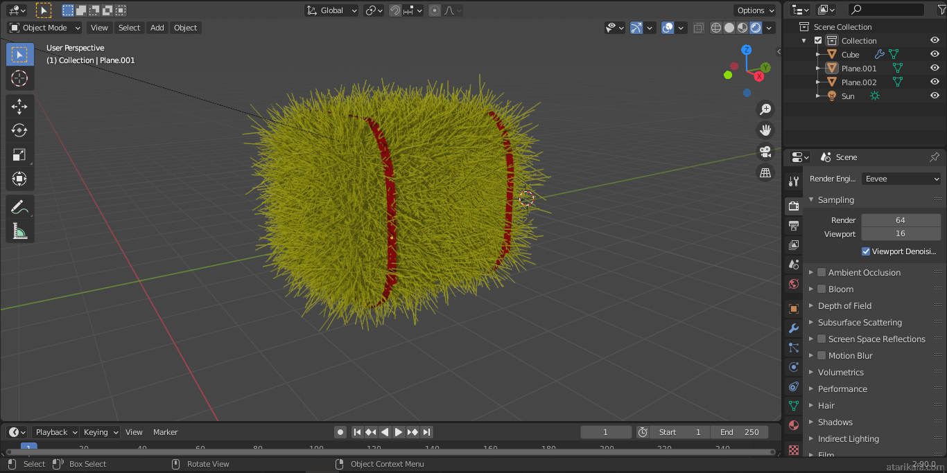Open Scene properties tab
The width and height of the screenshot is (947, 473).
[x=794, y=265]
